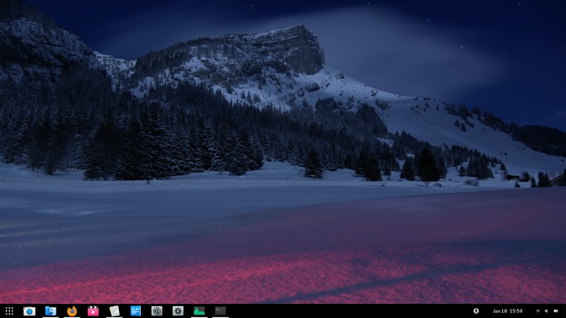Click the update notification arrow icon
Screen dimensions: 566x318
(476, 311)
